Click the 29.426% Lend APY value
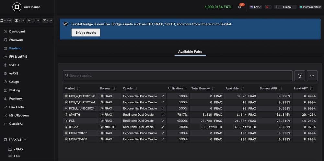Image resolution: width=324 pixels, height=161 pixels. coord(308,115)
